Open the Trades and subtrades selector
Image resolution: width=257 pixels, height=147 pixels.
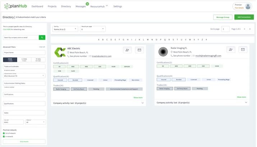tap(24, 66)
